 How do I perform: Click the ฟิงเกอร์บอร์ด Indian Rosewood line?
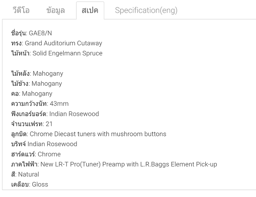pos(55,114)
